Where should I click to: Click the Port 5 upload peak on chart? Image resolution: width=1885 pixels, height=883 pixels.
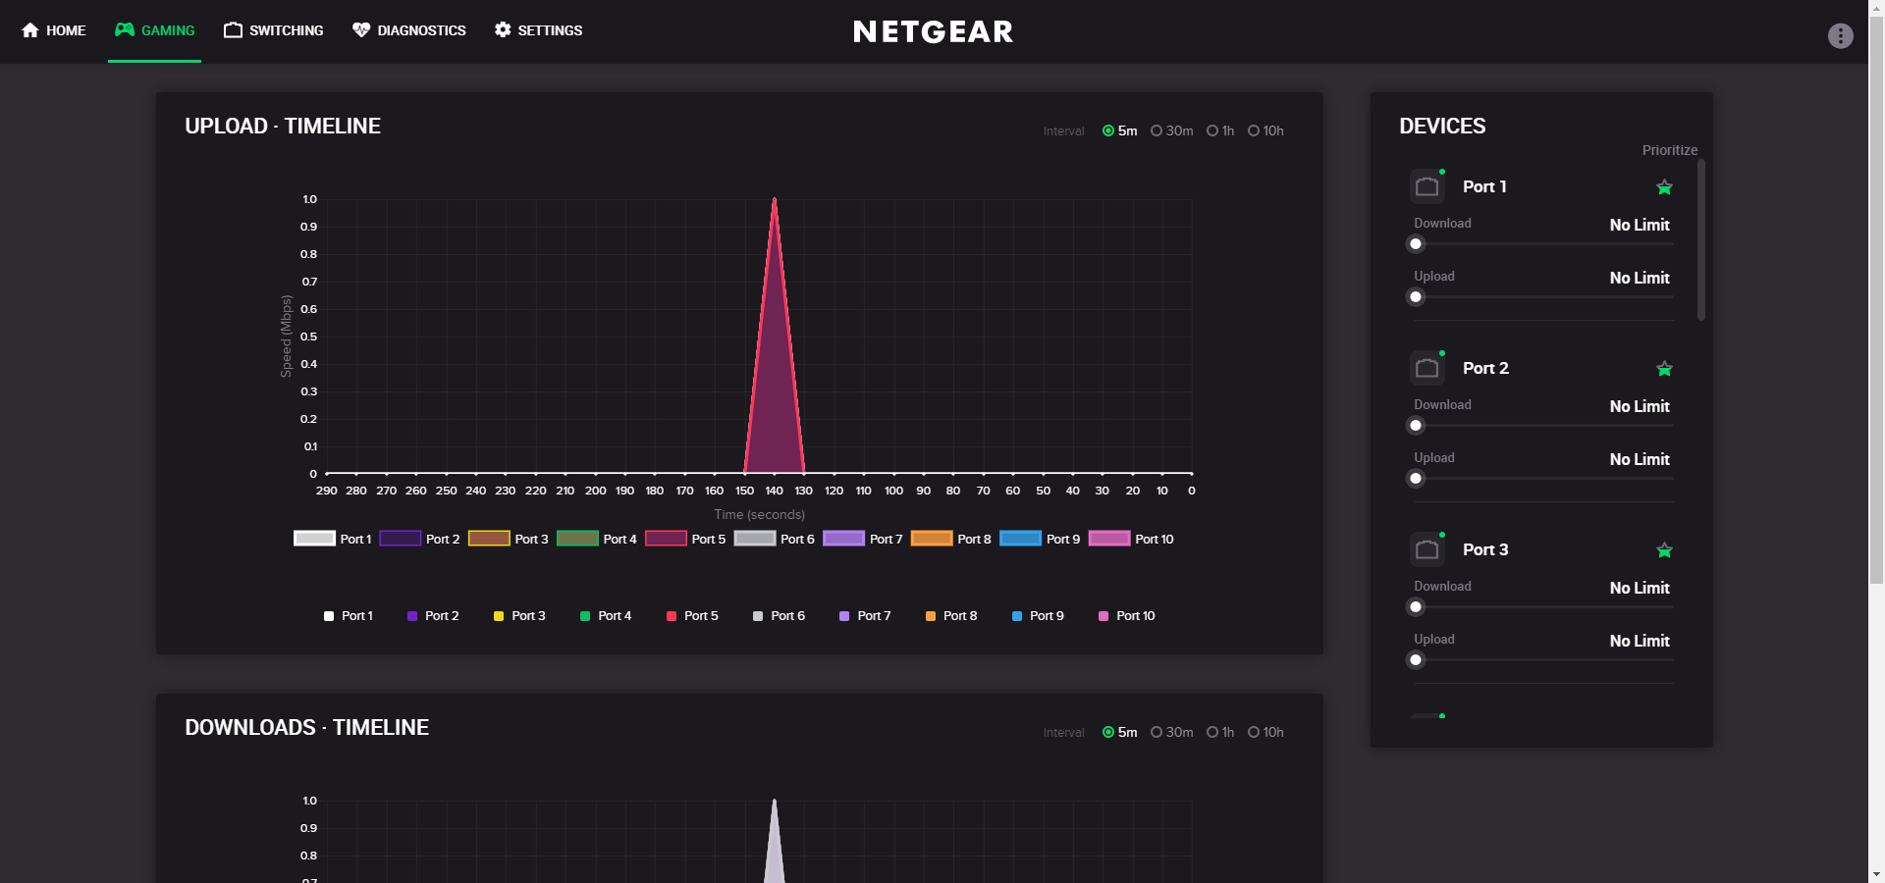775,200
